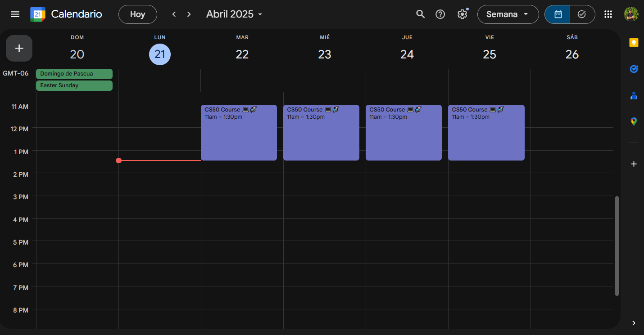Open Google Tasks in side panel

(x=634, y=69)
